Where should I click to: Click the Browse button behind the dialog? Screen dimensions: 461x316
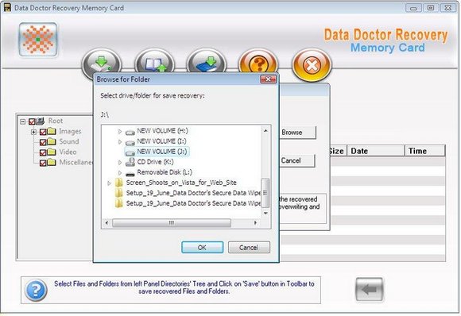coord(297,133)
